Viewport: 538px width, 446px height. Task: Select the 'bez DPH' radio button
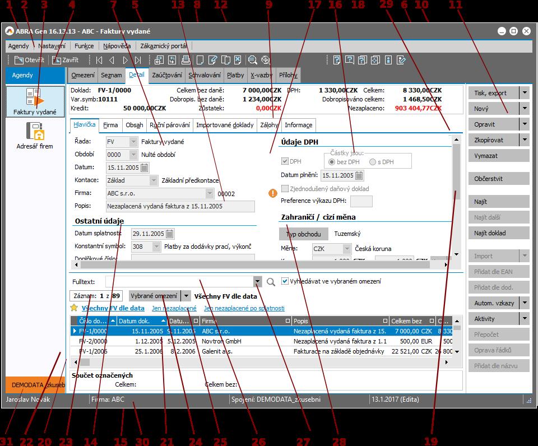(332, 162)
